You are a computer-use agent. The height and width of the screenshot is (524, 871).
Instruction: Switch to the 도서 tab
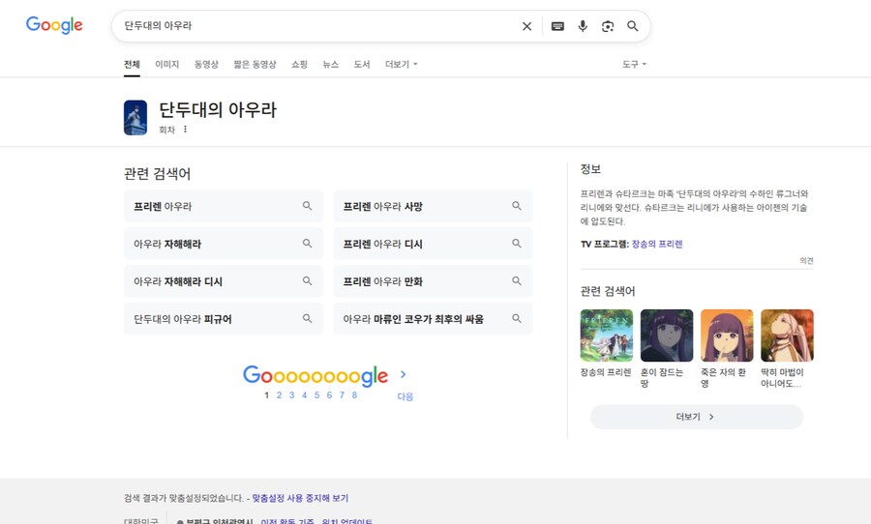pyautogui.click(x=362, y=65)
